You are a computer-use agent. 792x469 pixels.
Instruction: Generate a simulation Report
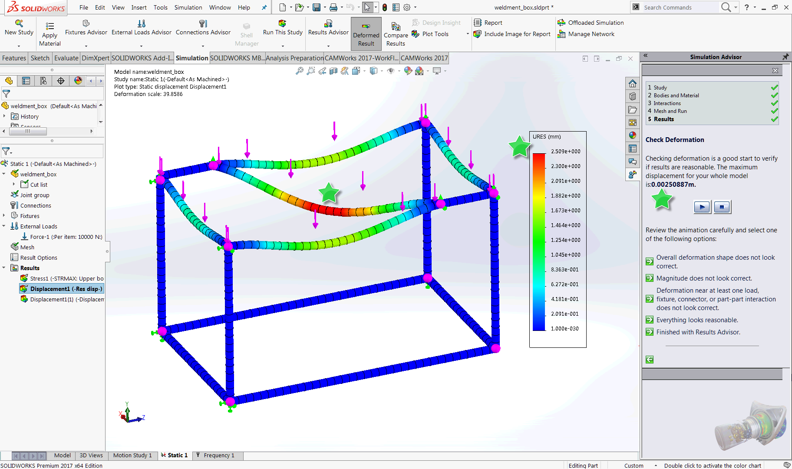pyautogui.click(x=488, y=23)
